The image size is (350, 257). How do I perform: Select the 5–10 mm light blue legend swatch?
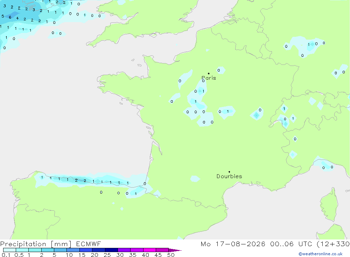tap(60, 250)
